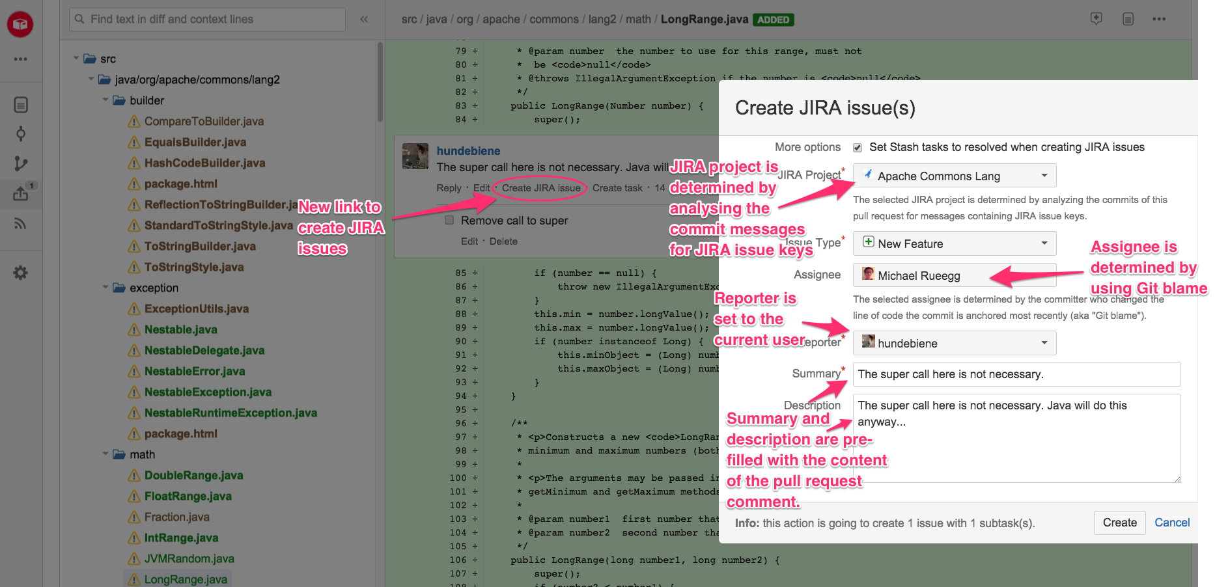The height and width of the screenshot is (587, 1215).
Task: Open Nestable.java in the file tree
Action: click(x=181, y=330)
